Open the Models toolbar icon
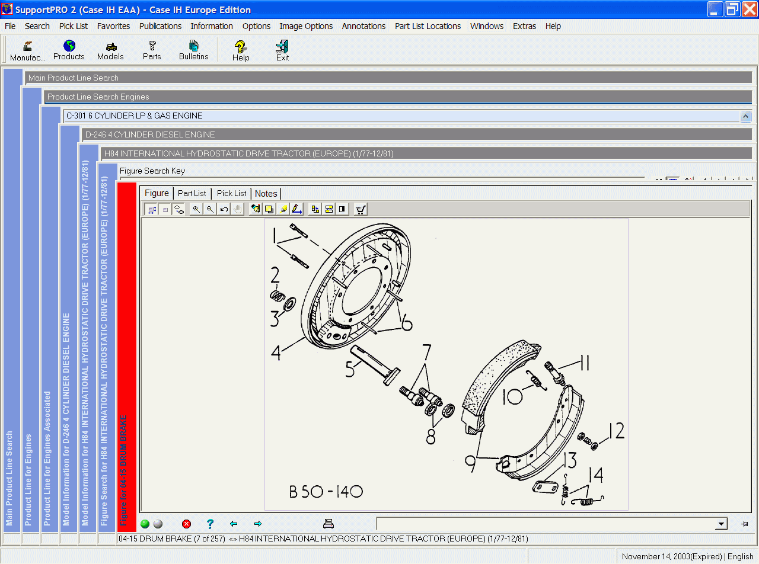Image resolution: width=759 pixels, height=564 pixels. (110, 49)
